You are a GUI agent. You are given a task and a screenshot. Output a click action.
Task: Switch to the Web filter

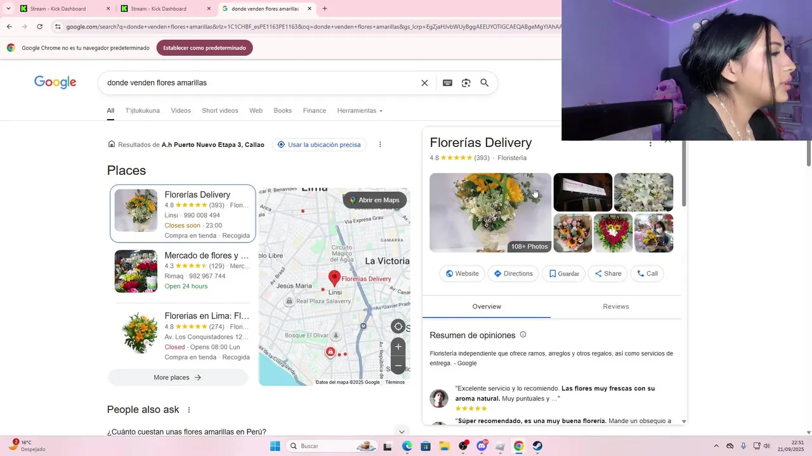[x=256, y=110]
